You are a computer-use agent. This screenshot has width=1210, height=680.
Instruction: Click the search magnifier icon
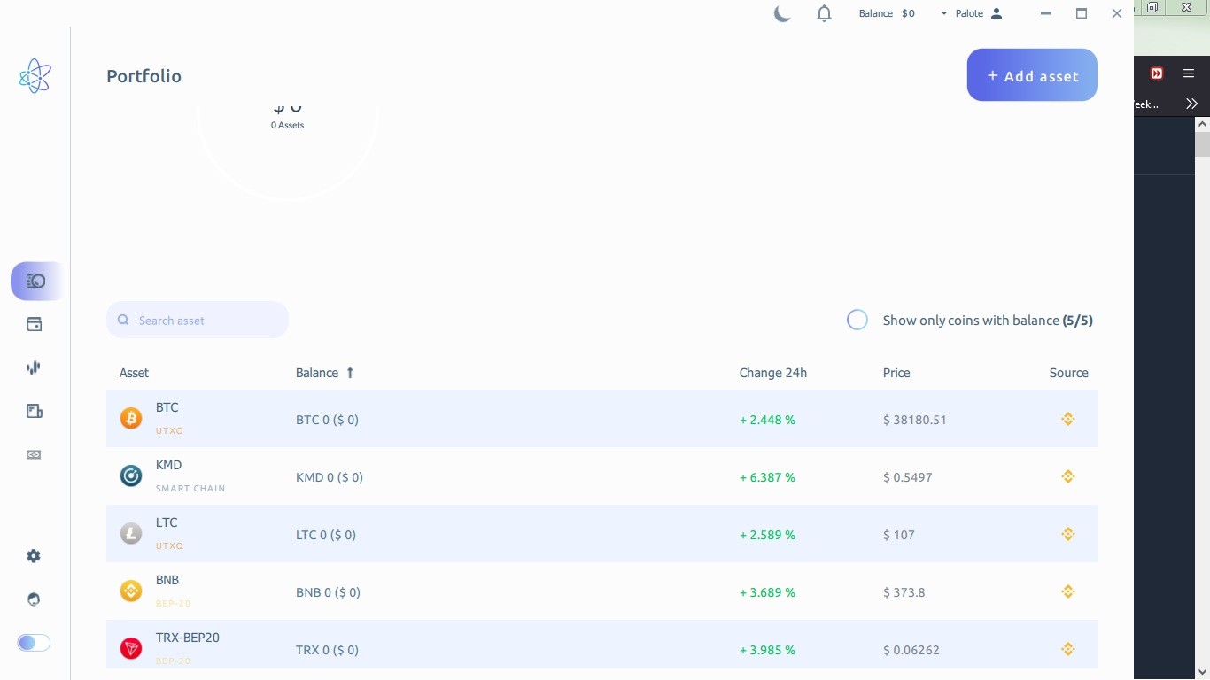(123, 320)
